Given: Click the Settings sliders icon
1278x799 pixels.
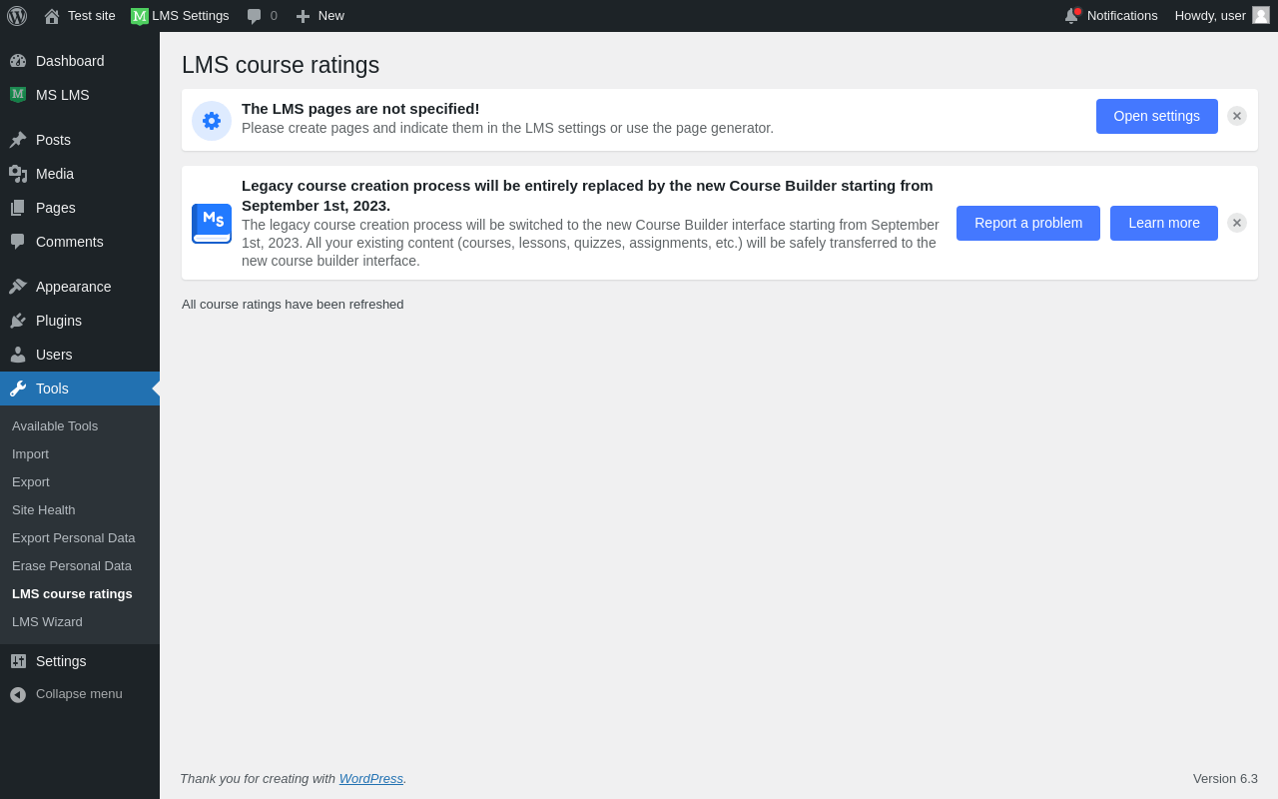Looking at the screenshot, I should [18, 661].
